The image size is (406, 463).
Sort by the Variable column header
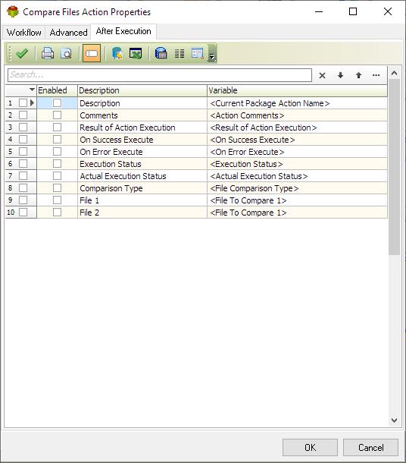tap(297, 90)
